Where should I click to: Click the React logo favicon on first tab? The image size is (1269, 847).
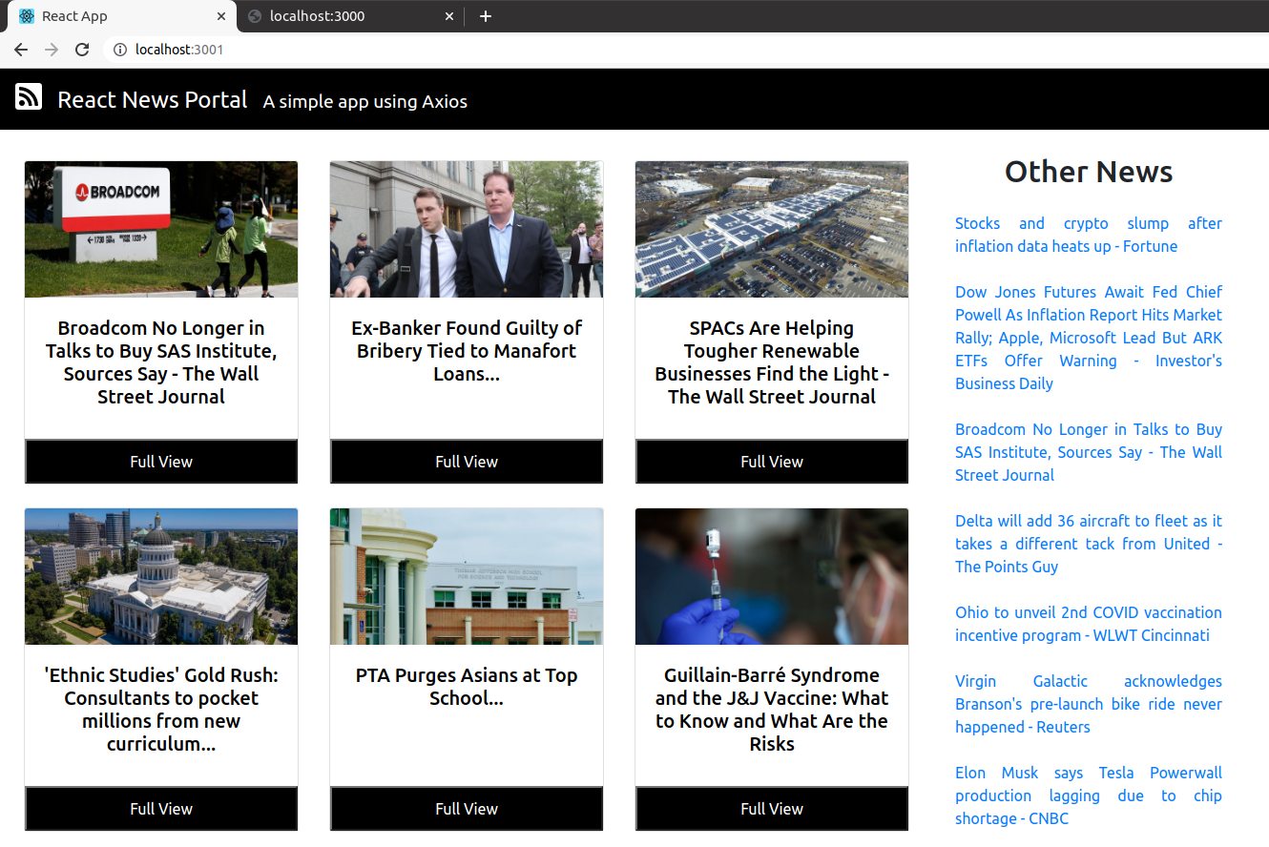27,16
